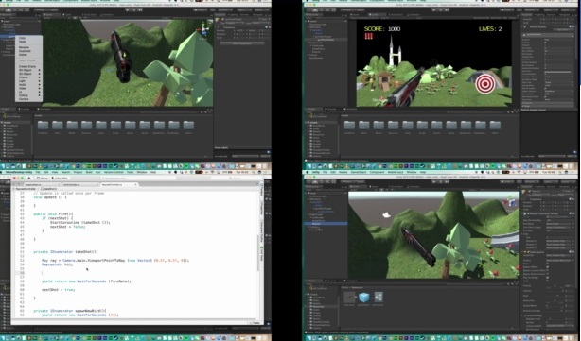This screenshot has height=341, width=581.
Task: Open the Resources folder in the top-left Project grid
Action: point(86,126)
